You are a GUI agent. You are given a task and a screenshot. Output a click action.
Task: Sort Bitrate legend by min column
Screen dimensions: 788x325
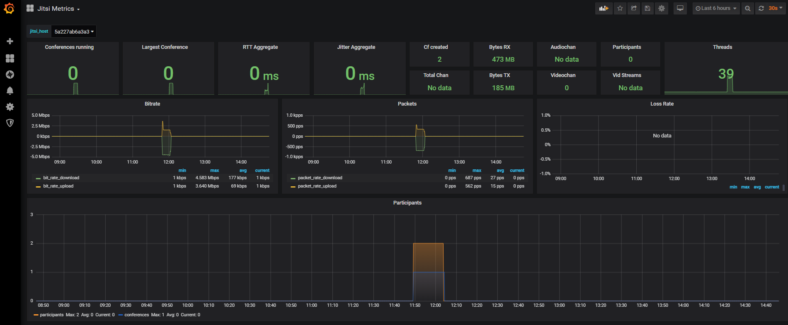182,171
